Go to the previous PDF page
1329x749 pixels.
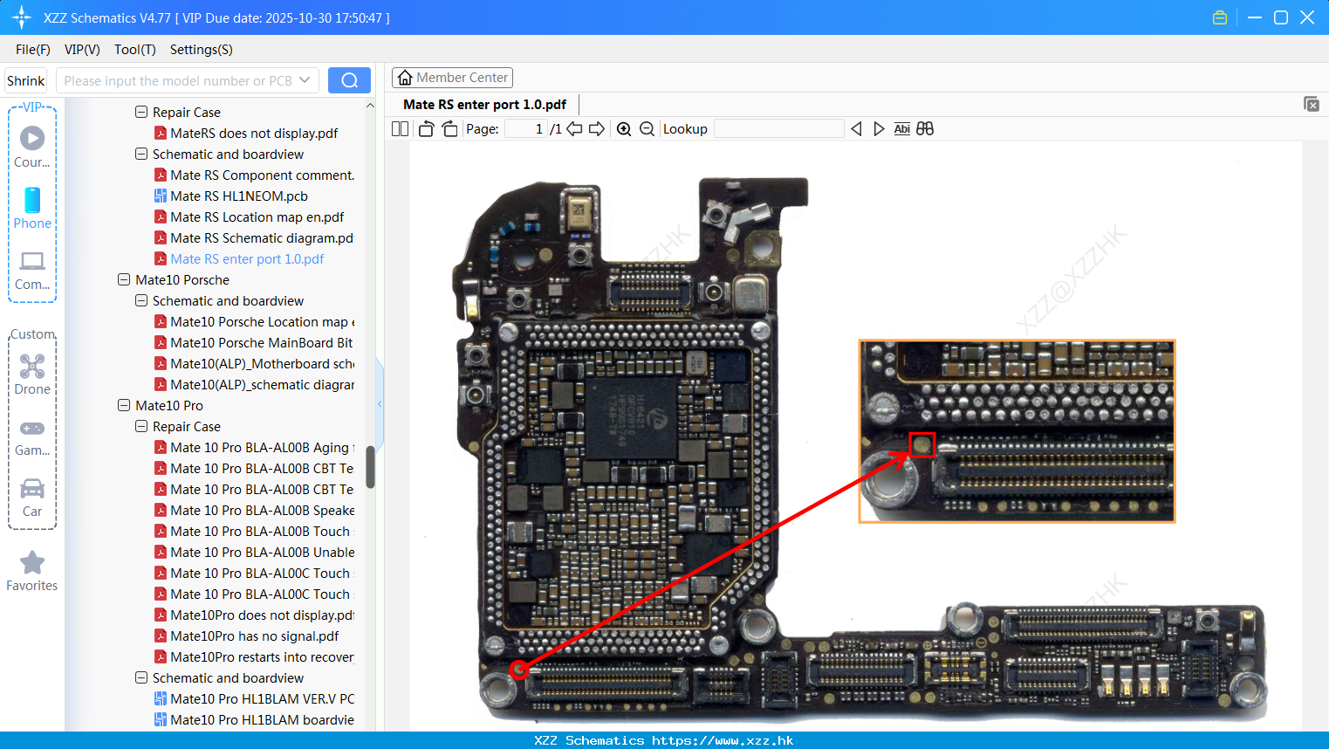click(x=574, y=129)
